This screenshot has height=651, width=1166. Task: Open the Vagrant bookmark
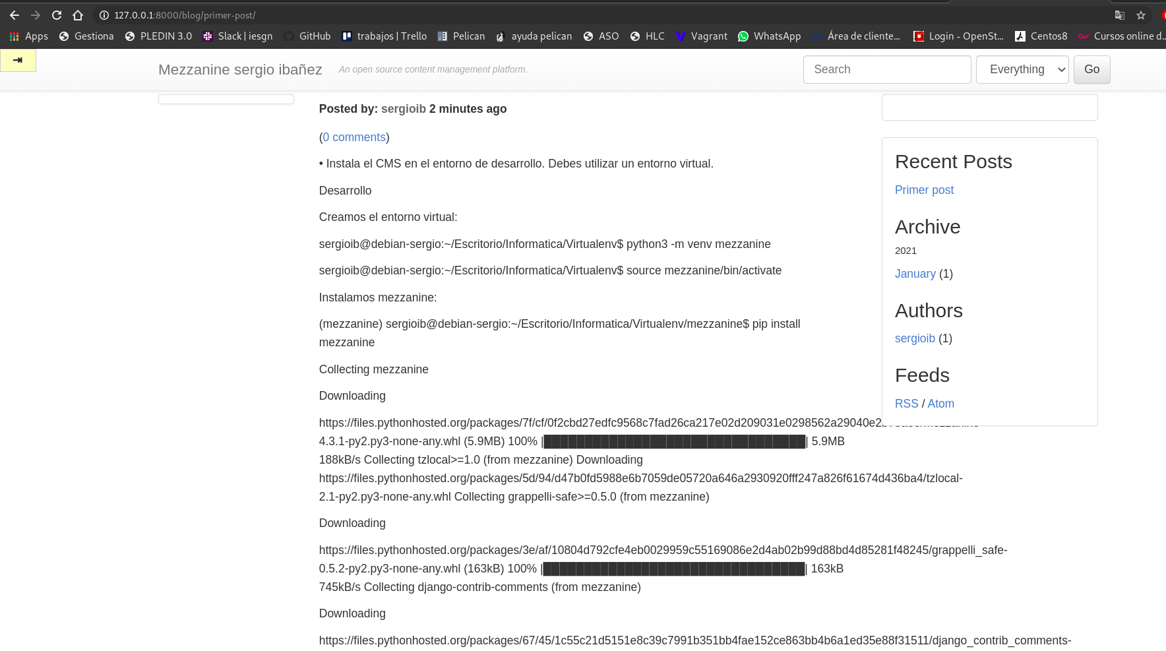(701, 36)
